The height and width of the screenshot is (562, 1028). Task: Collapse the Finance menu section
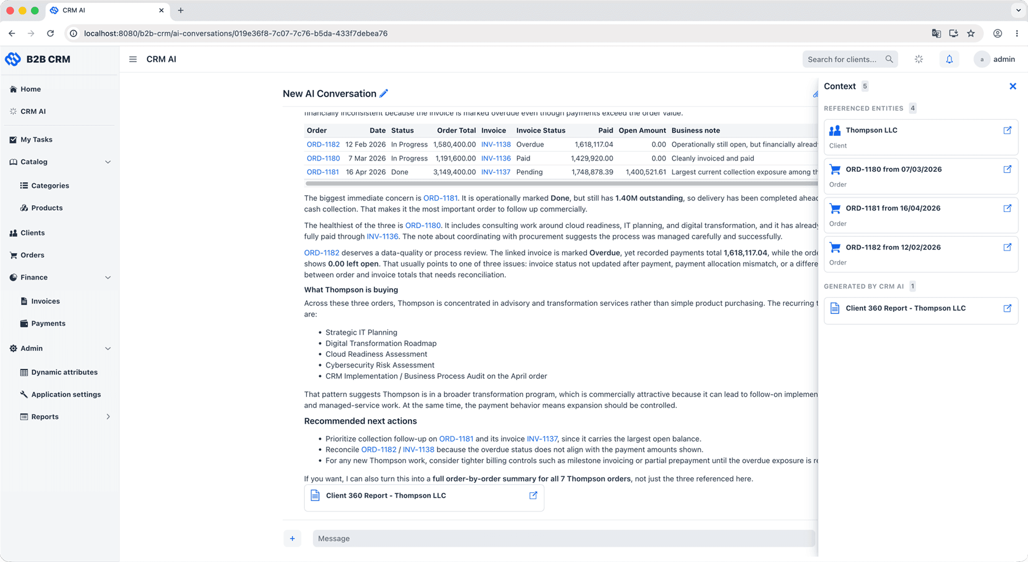point(108,278)
